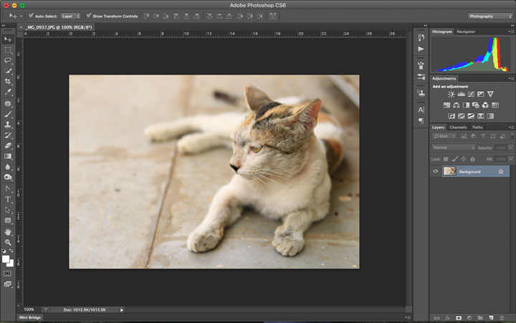Select the Lasso tool
This screenshot has height=323, width=516.
8,60
